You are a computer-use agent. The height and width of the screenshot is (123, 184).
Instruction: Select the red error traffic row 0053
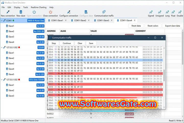click(x=106, y=74)
